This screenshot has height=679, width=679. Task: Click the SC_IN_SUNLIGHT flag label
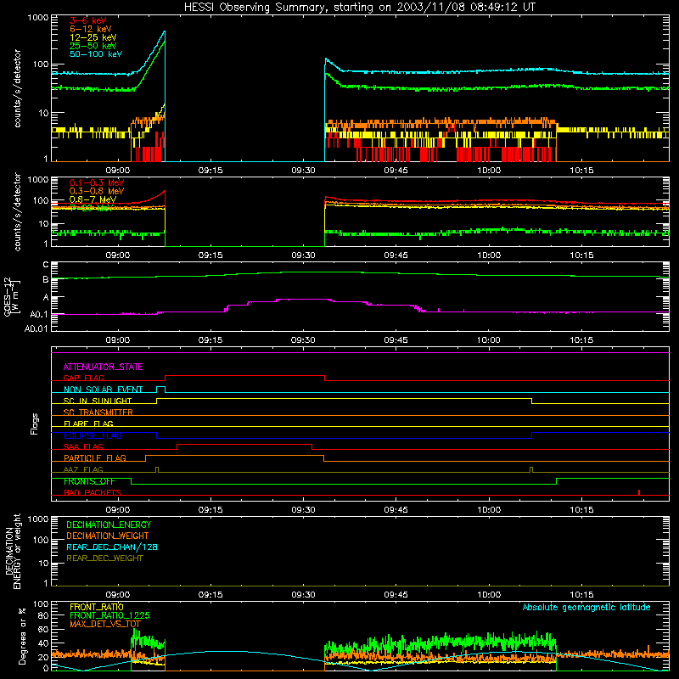click(x=98, y=401)
